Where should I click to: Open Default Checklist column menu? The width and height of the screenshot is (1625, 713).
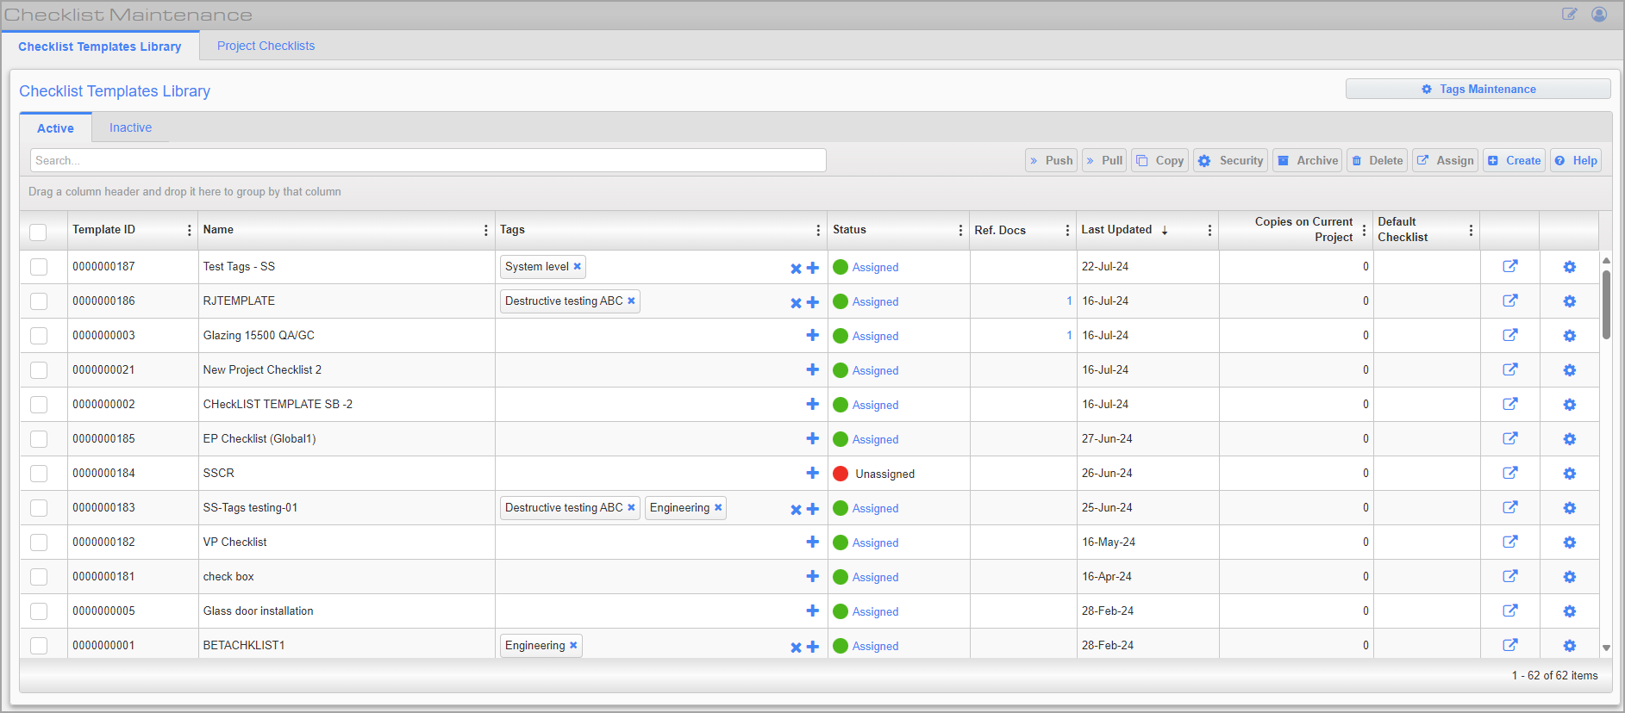(x=1471, y=230)
